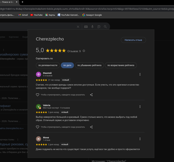Screen dimensions: 174x162
Task: Open Фанпей's profile avatar
Action: pos(39,74)
